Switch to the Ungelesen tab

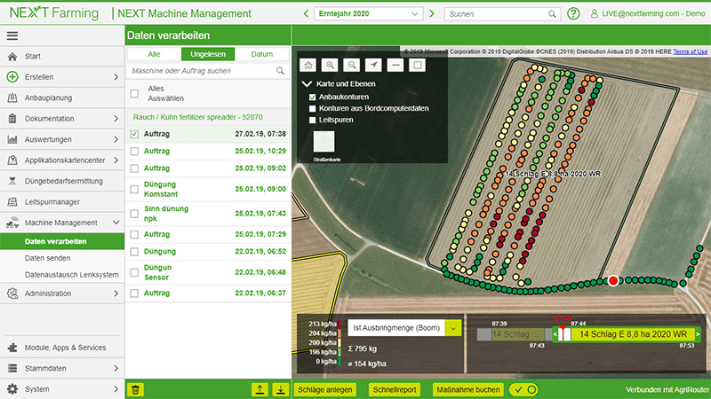point(208,54)
